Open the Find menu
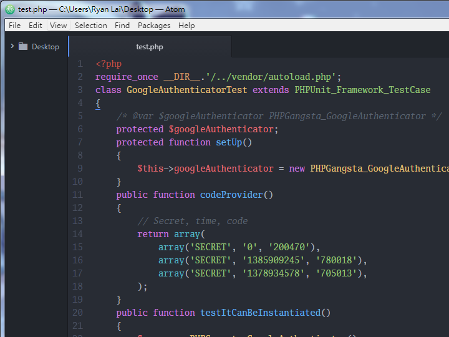 [x=122, y=26]
